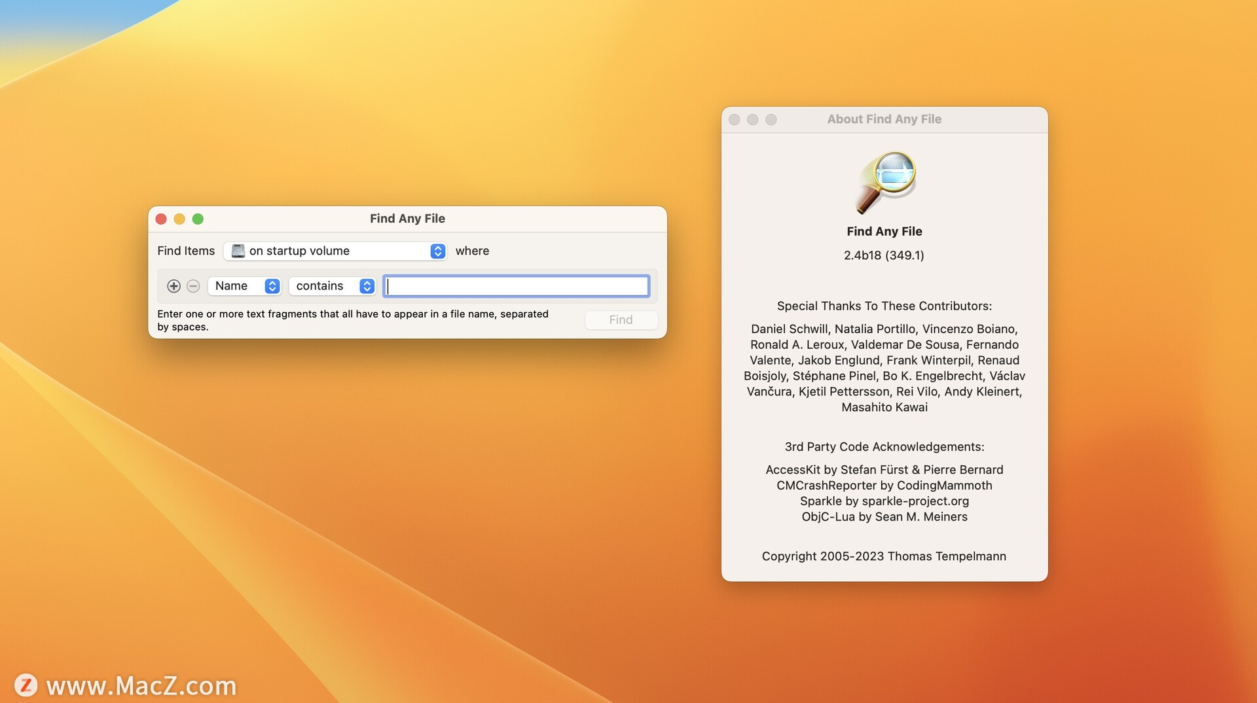Remove the search rule with the minus icon
The width and height of the screenshot is (1257, 703).
click(x=193, y=286)
